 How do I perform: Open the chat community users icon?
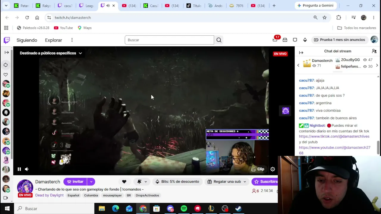(x=374, y=51)
